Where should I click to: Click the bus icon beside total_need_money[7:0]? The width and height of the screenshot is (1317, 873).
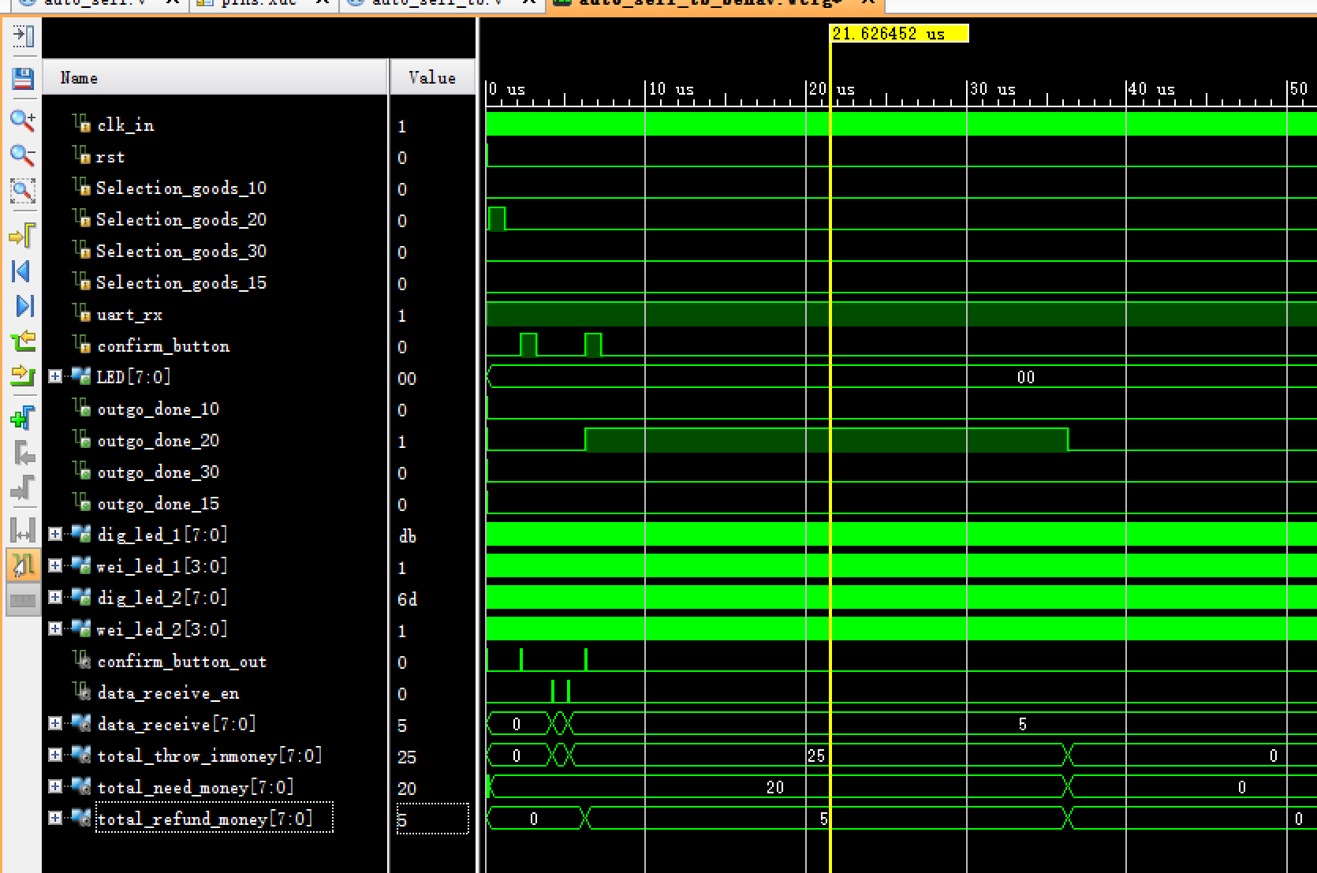click(81, 786)
